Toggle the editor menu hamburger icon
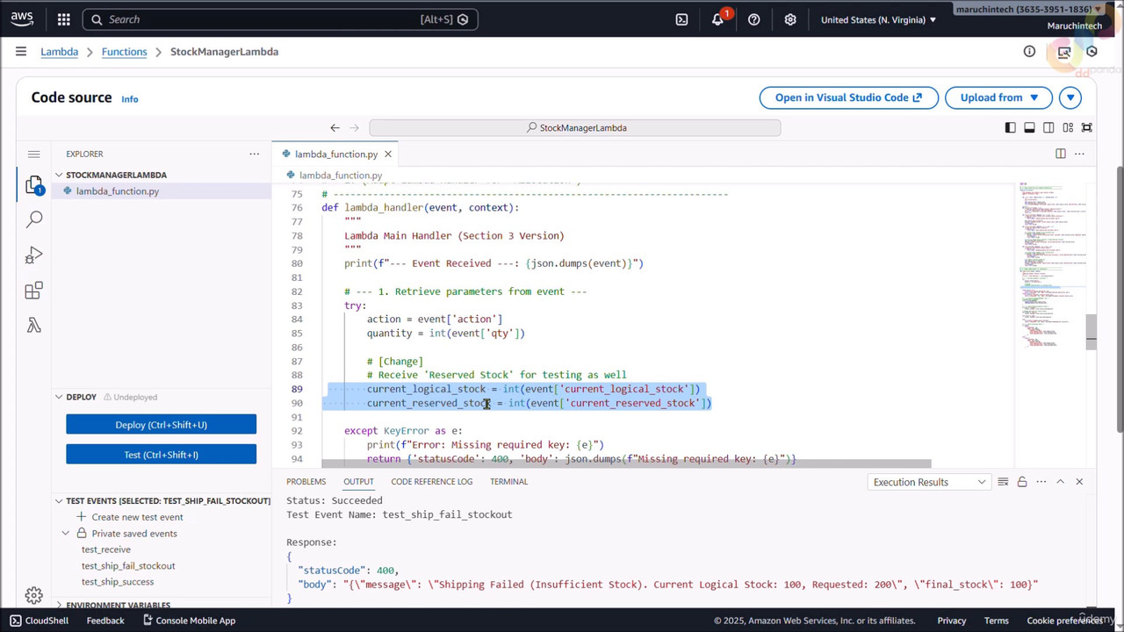Screen dimensions: 1124x632 coord(34,154)
